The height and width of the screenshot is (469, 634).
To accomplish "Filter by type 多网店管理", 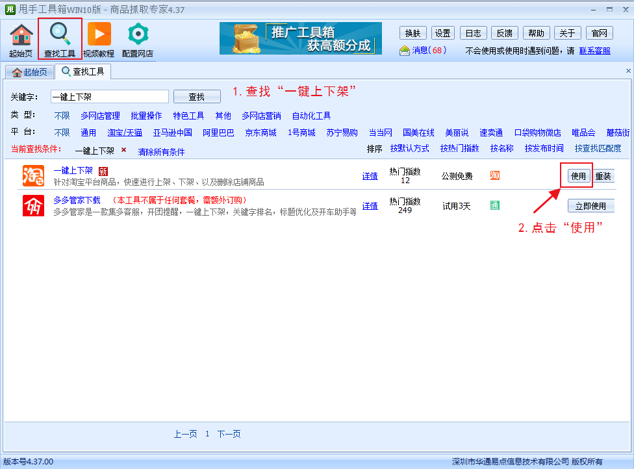I will tap(100, 116).
